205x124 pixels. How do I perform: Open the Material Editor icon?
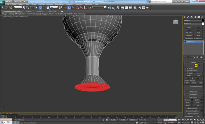pyautogui.click(x=135, y=8)
